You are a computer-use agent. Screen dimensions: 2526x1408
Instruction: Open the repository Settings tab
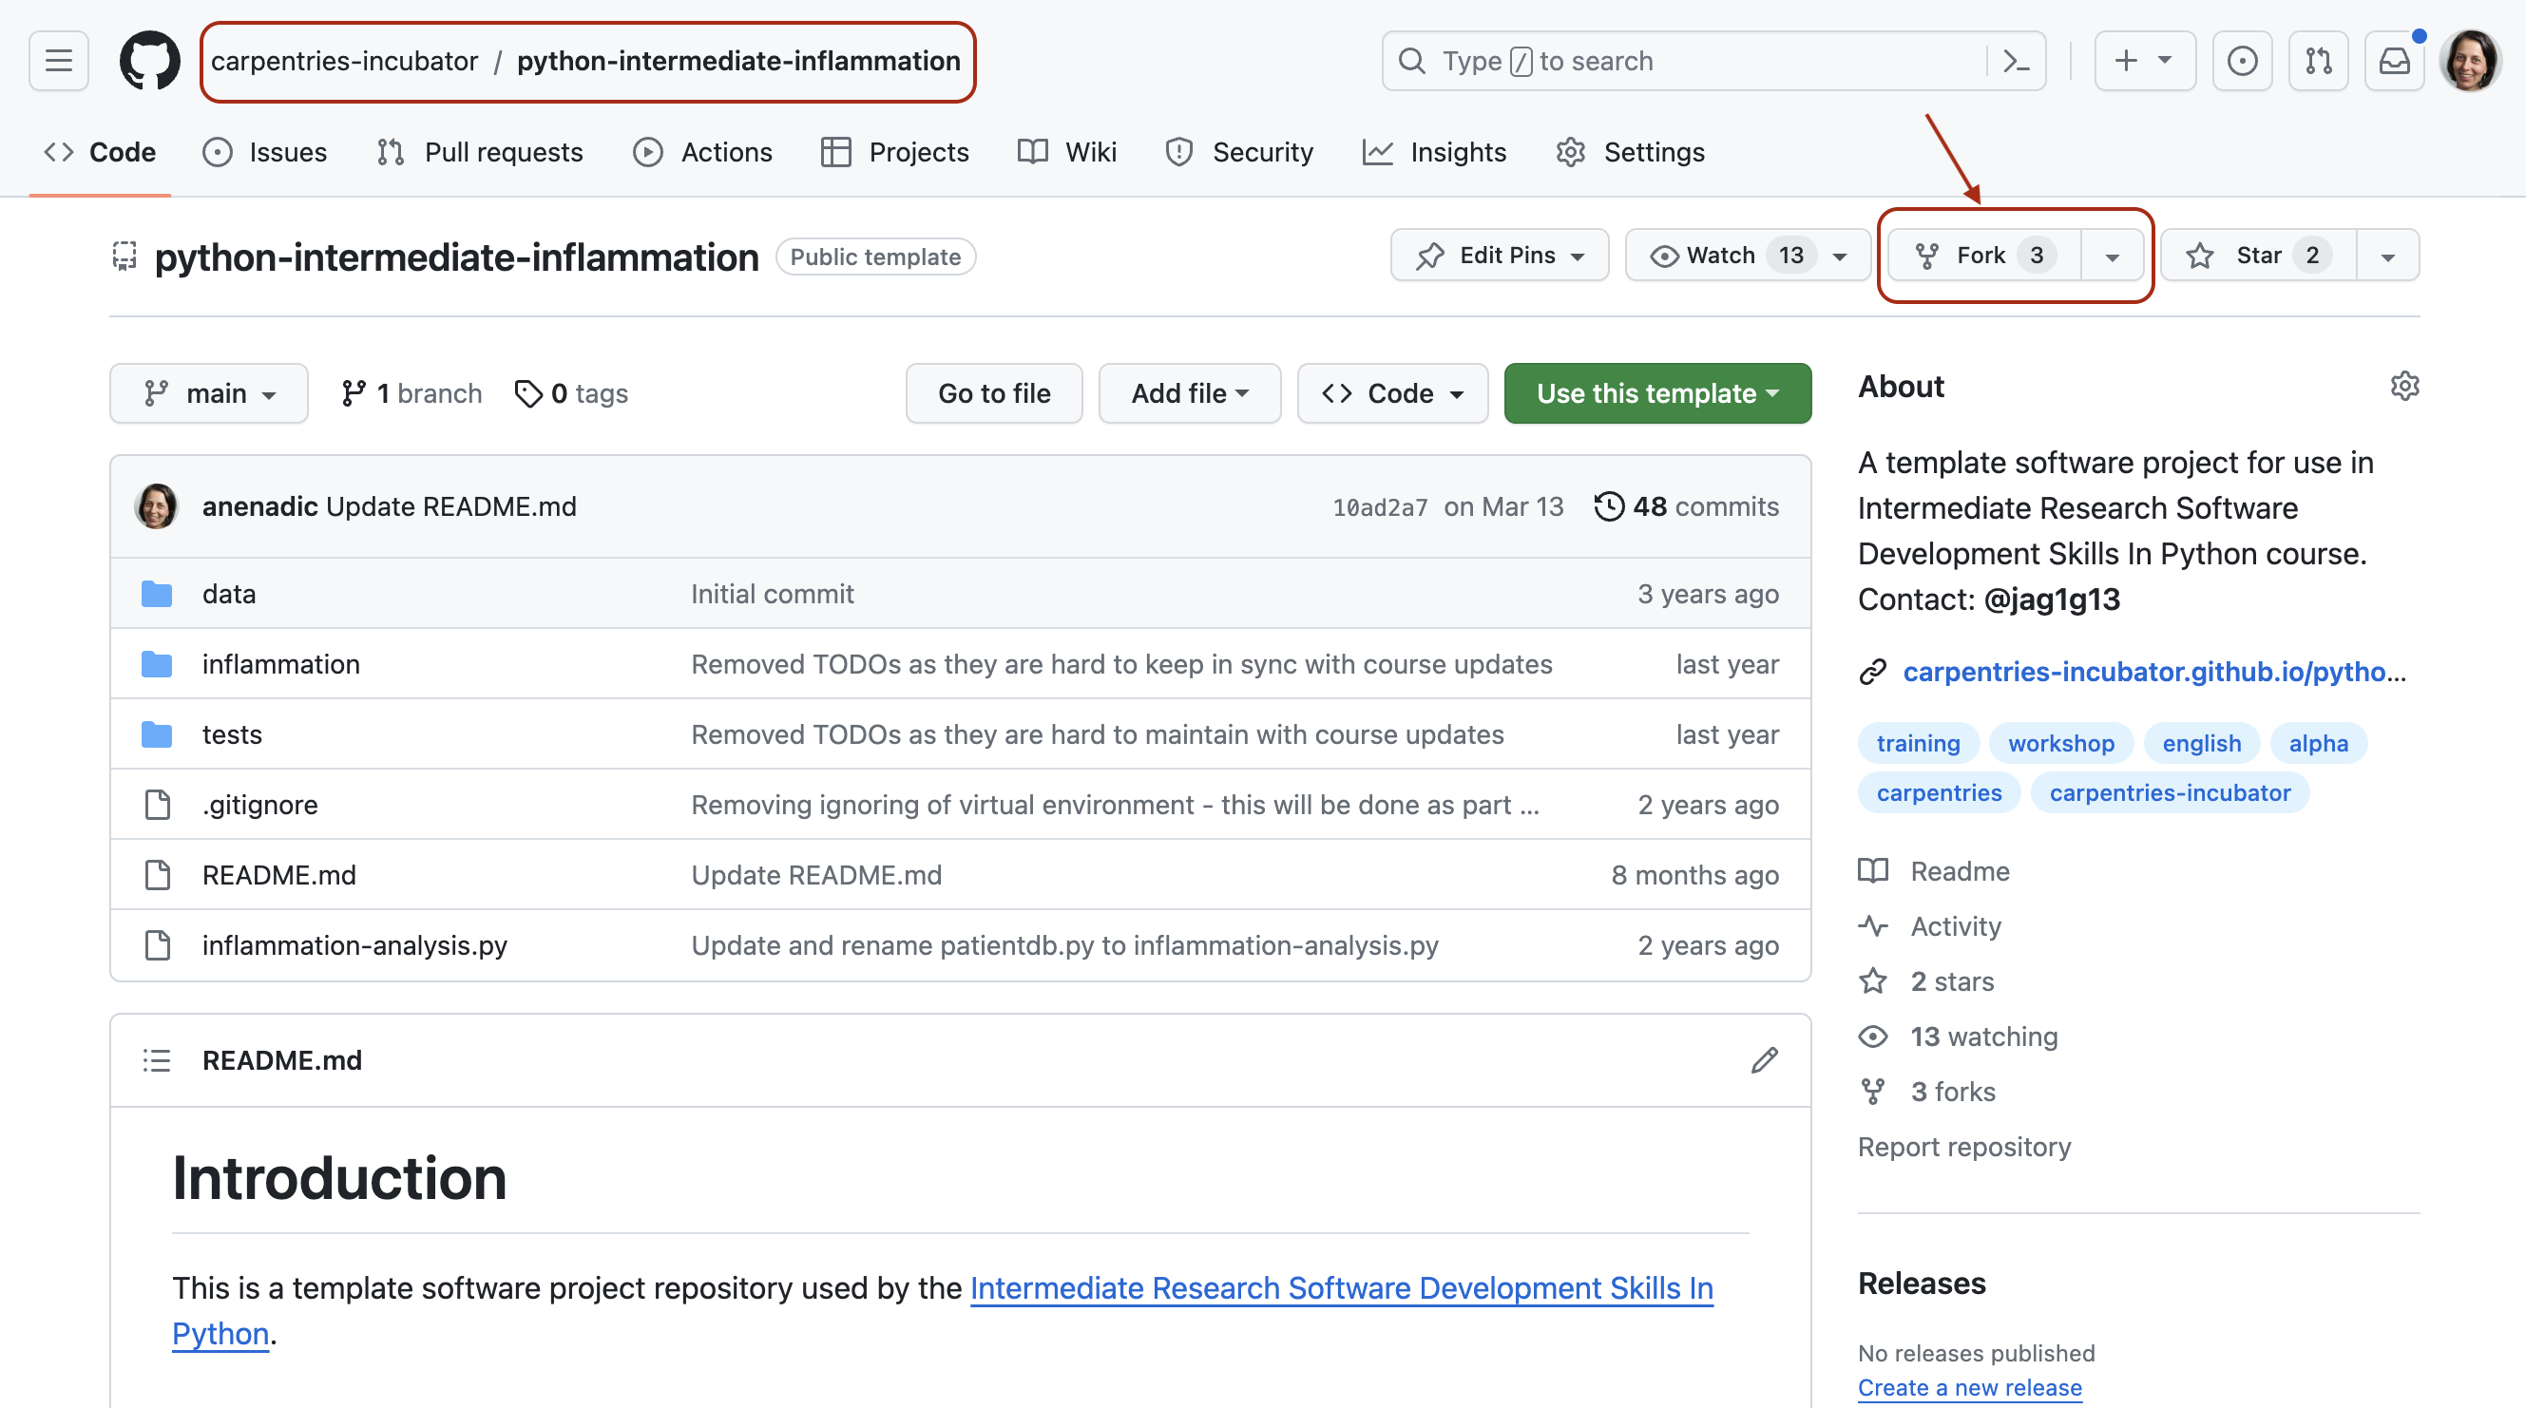(x=1630, y=152)
